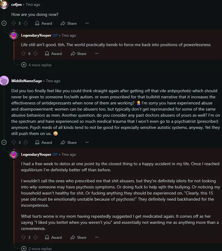Award cefjen's comment
Image resolution: width=222 pixels, height=251 pixels.
[x=43, y=23]
